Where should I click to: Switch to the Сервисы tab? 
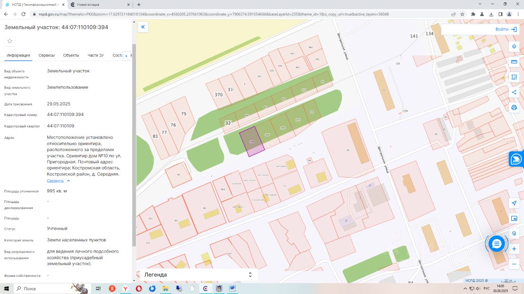click(x=47, y=56)
